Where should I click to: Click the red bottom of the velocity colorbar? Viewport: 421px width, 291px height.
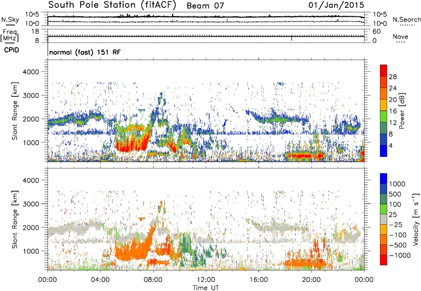(384, 260)
